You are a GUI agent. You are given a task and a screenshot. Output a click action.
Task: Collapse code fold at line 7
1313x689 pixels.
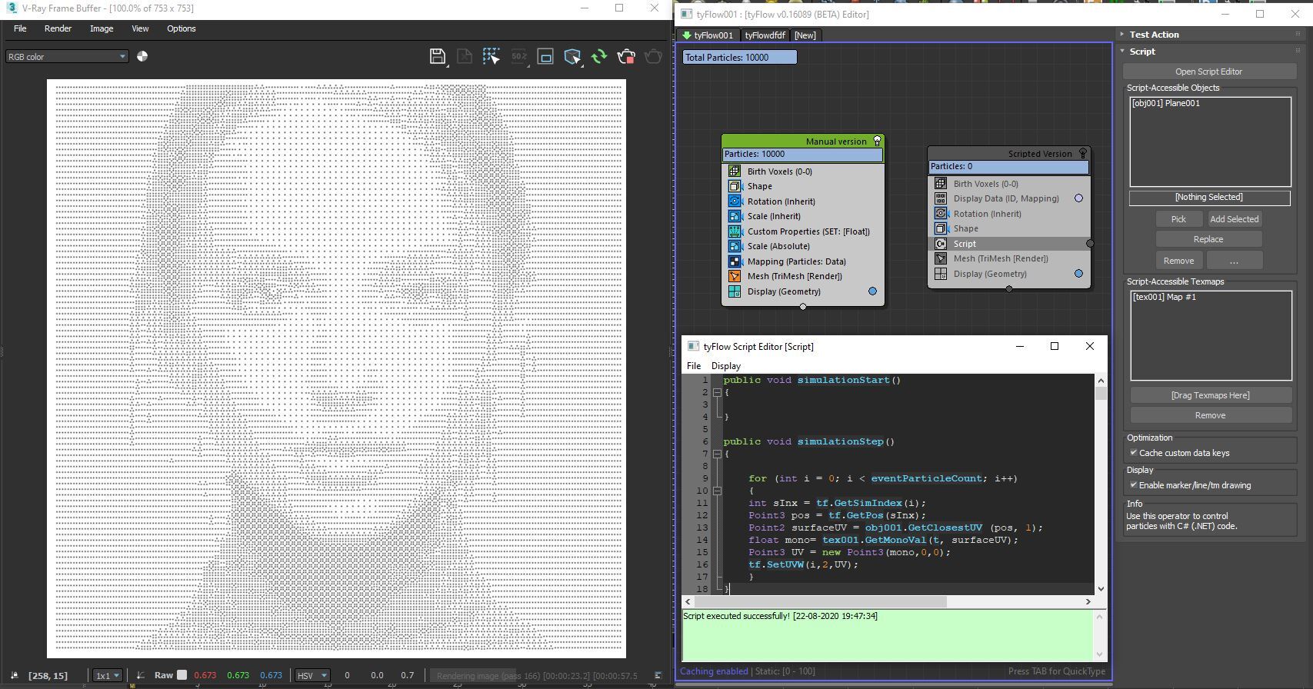(x=717, y=454)
